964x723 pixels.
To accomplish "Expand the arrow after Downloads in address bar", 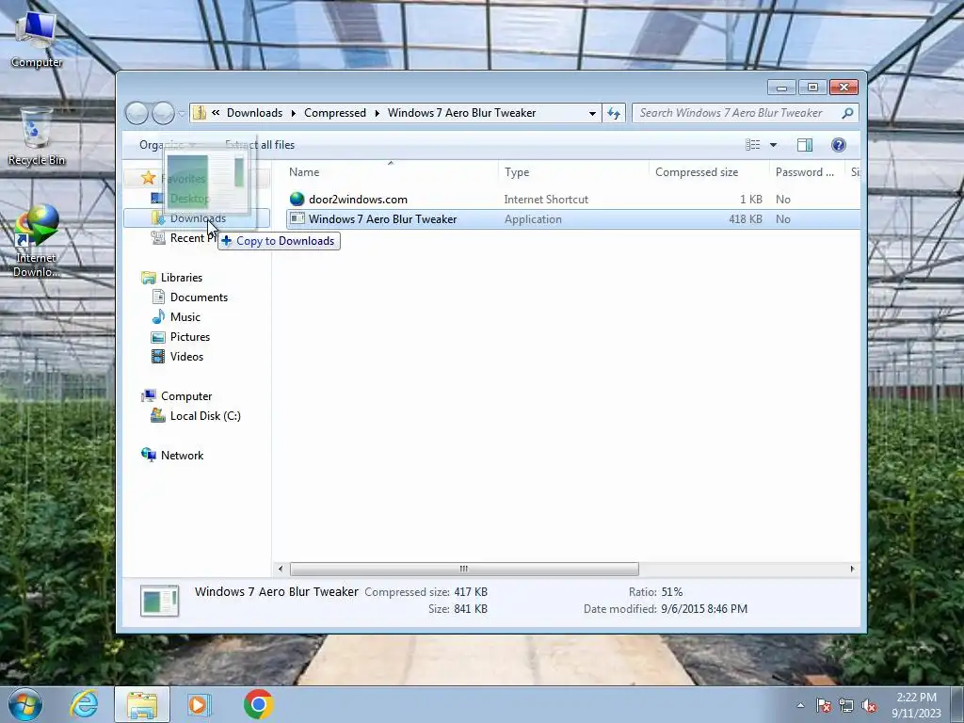I will click(x=294, y=113).
